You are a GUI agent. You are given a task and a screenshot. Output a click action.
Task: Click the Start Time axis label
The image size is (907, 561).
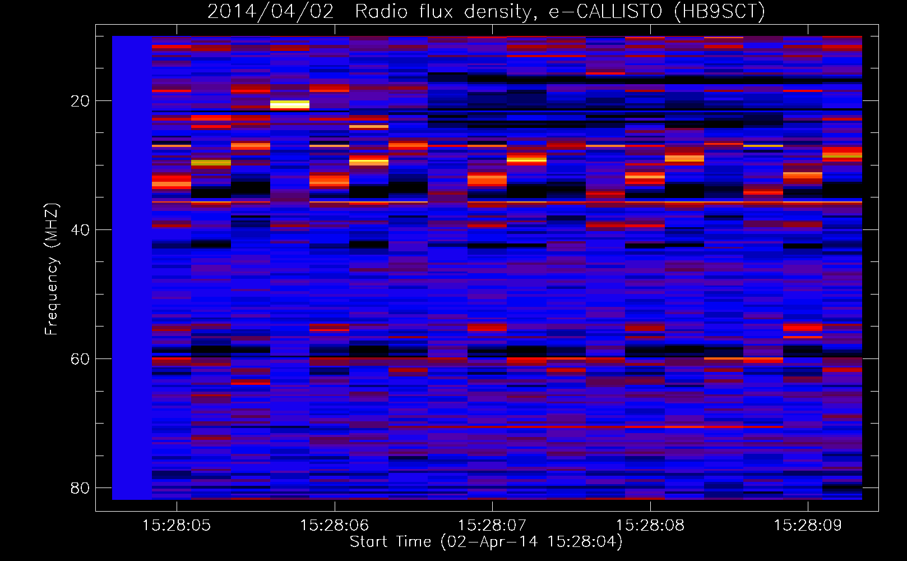(486, 542)
